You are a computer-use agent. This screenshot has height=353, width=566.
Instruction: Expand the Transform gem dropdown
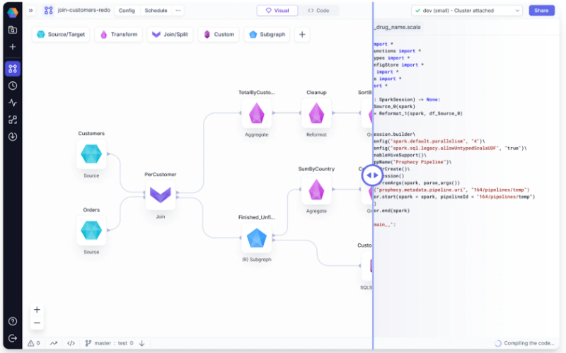click(118, 35)
